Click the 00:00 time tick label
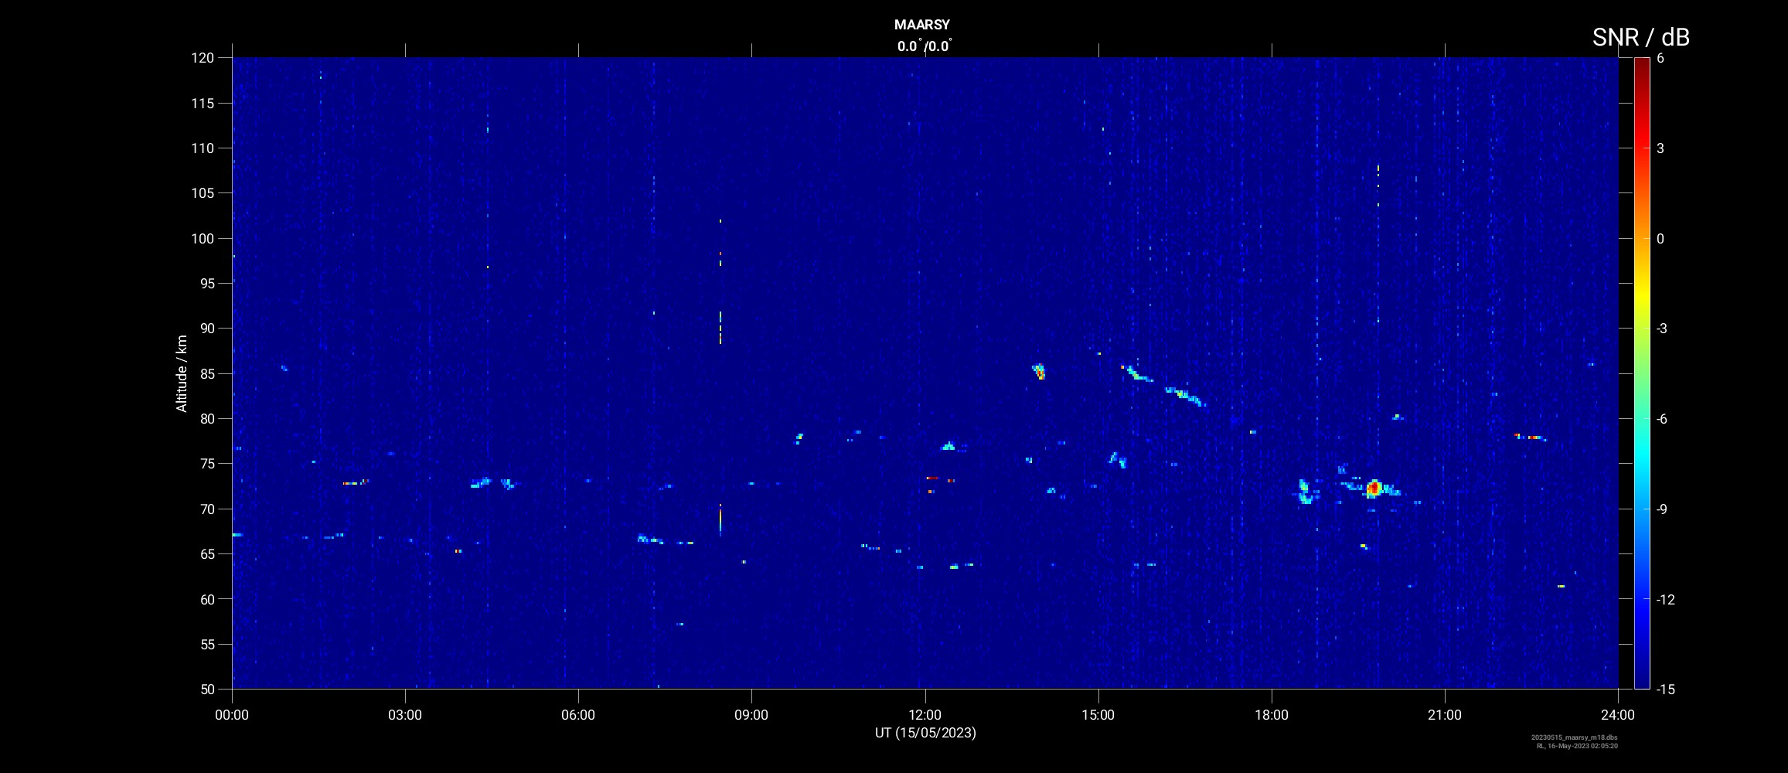This screenshot has width=1788, height=773. [232, 715]
